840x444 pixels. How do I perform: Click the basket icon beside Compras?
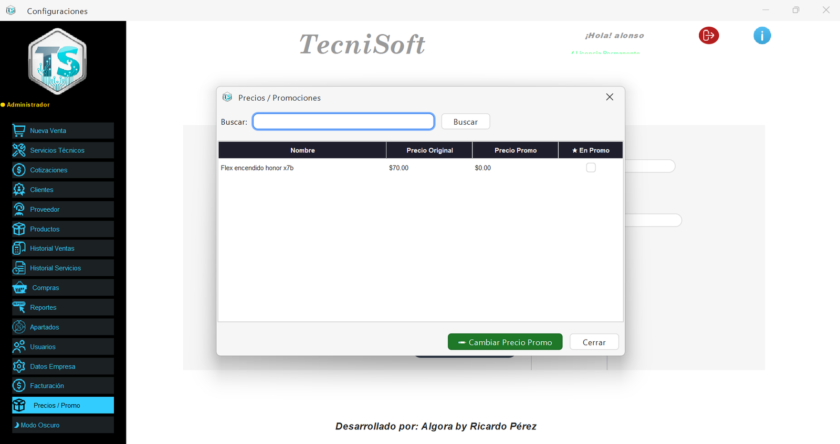point(19,288)
